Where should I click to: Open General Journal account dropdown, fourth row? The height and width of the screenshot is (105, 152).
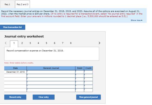pyautogui.click(x=51, y=83)
